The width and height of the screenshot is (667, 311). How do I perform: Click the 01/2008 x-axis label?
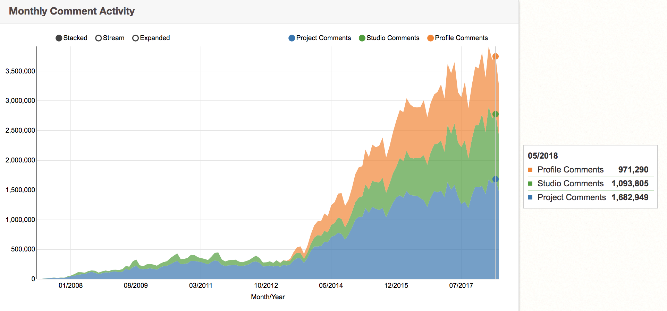[x=71, y=285]
